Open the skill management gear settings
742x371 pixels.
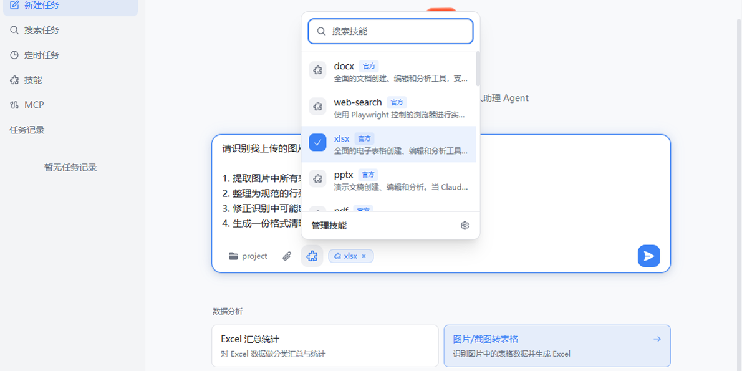(x=465, y=226)
